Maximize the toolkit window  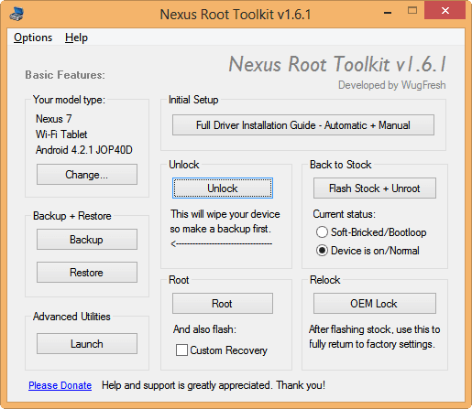[412, 11]
